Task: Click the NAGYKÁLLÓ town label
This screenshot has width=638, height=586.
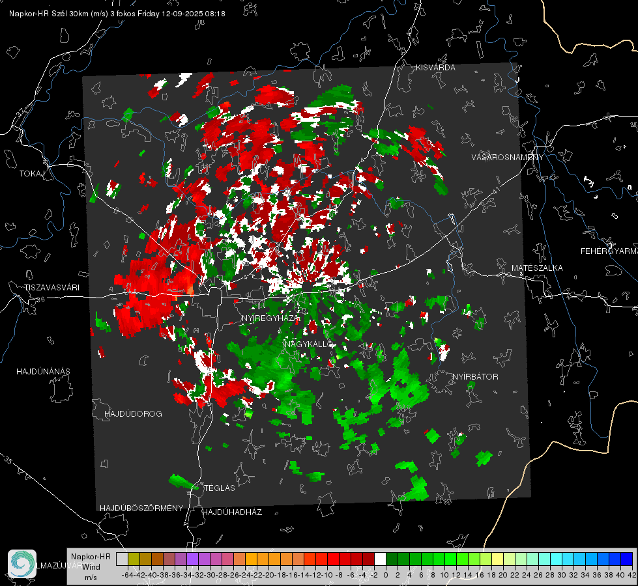Action: (309, 344)
